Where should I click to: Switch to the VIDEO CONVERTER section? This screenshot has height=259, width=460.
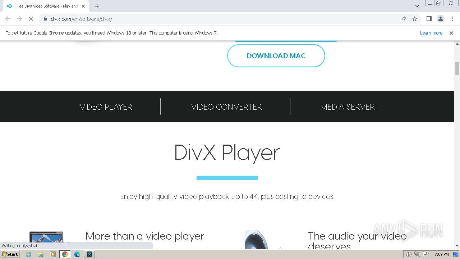click(226, 107)
